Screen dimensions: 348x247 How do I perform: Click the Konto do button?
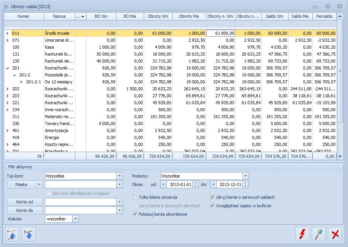[x=25, y=210]
